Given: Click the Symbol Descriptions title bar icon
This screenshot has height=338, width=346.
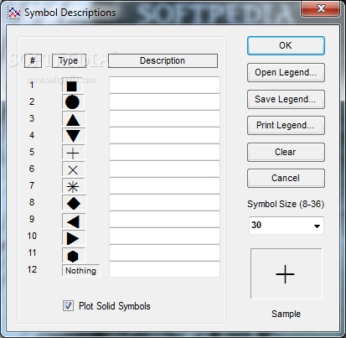Looking at the screenshot, I should tap(13, 13).
